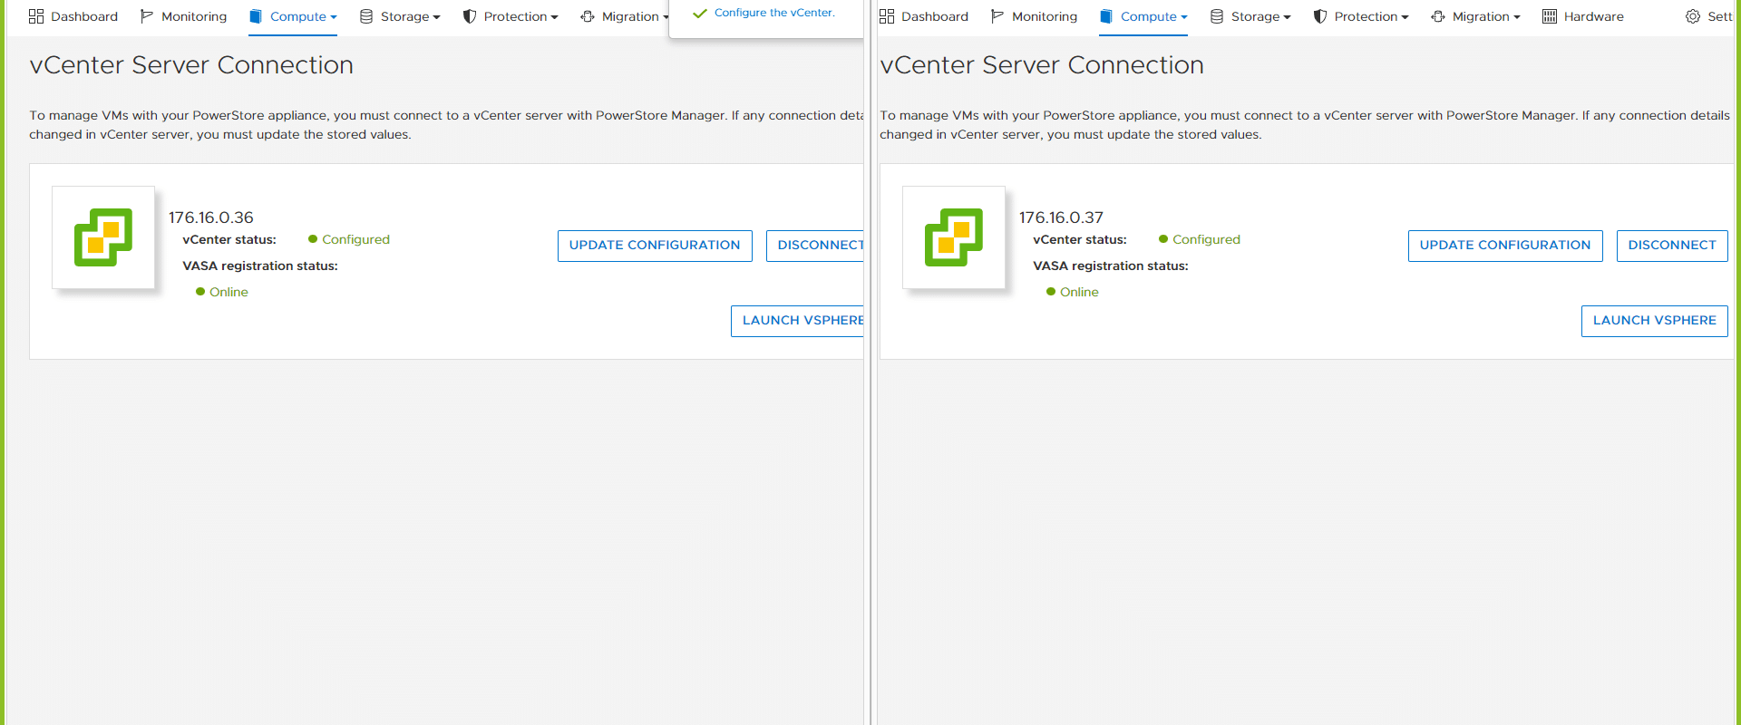
Task: Expand the Migration menu in right window
Action: pyautogui.click(x=1475, y=16)
